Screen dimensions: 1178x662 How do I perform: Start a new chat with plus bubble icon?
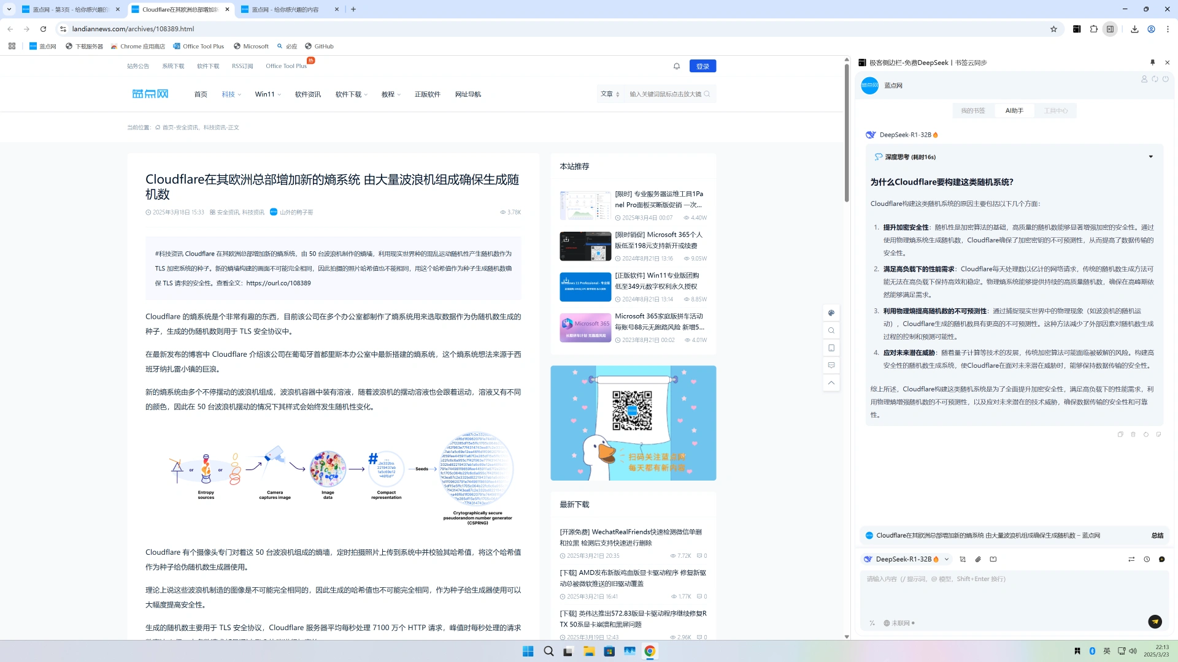pyautogui.click(x=1161, y=559)
